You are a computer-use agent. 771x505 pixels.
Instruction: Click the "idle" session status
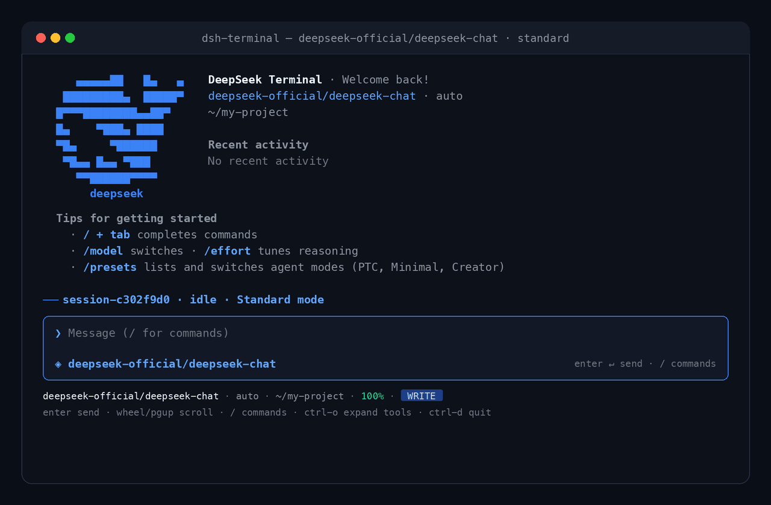(203, 300)
